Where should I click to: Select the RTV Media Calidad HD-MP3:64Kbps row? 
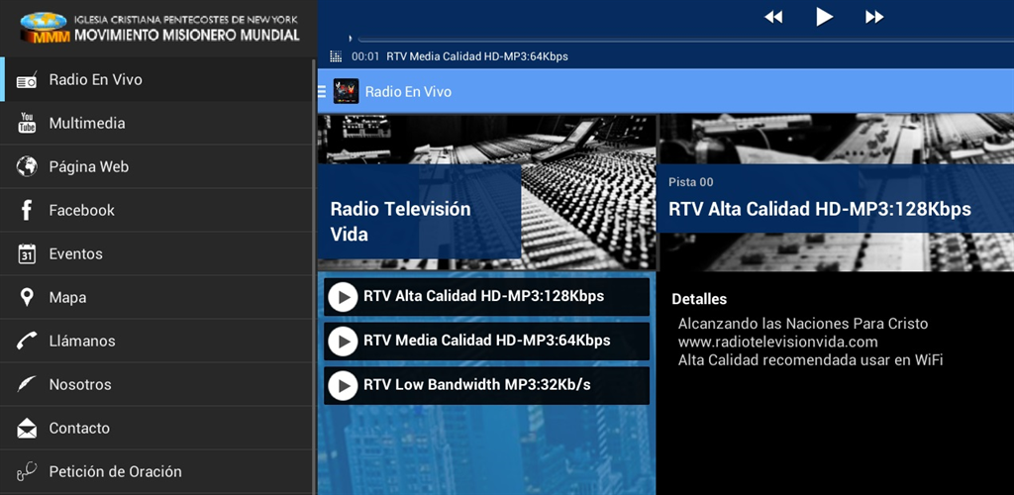(x=486, y=342)
